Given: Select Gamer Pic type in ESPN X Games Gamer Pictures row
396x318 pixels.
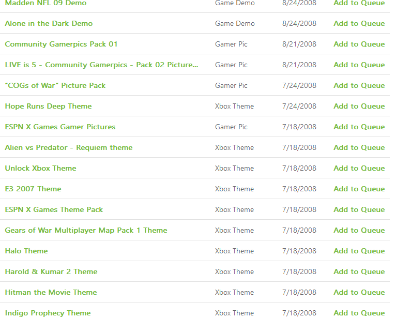Looking at the screenshot, I should tap(231, 127).
